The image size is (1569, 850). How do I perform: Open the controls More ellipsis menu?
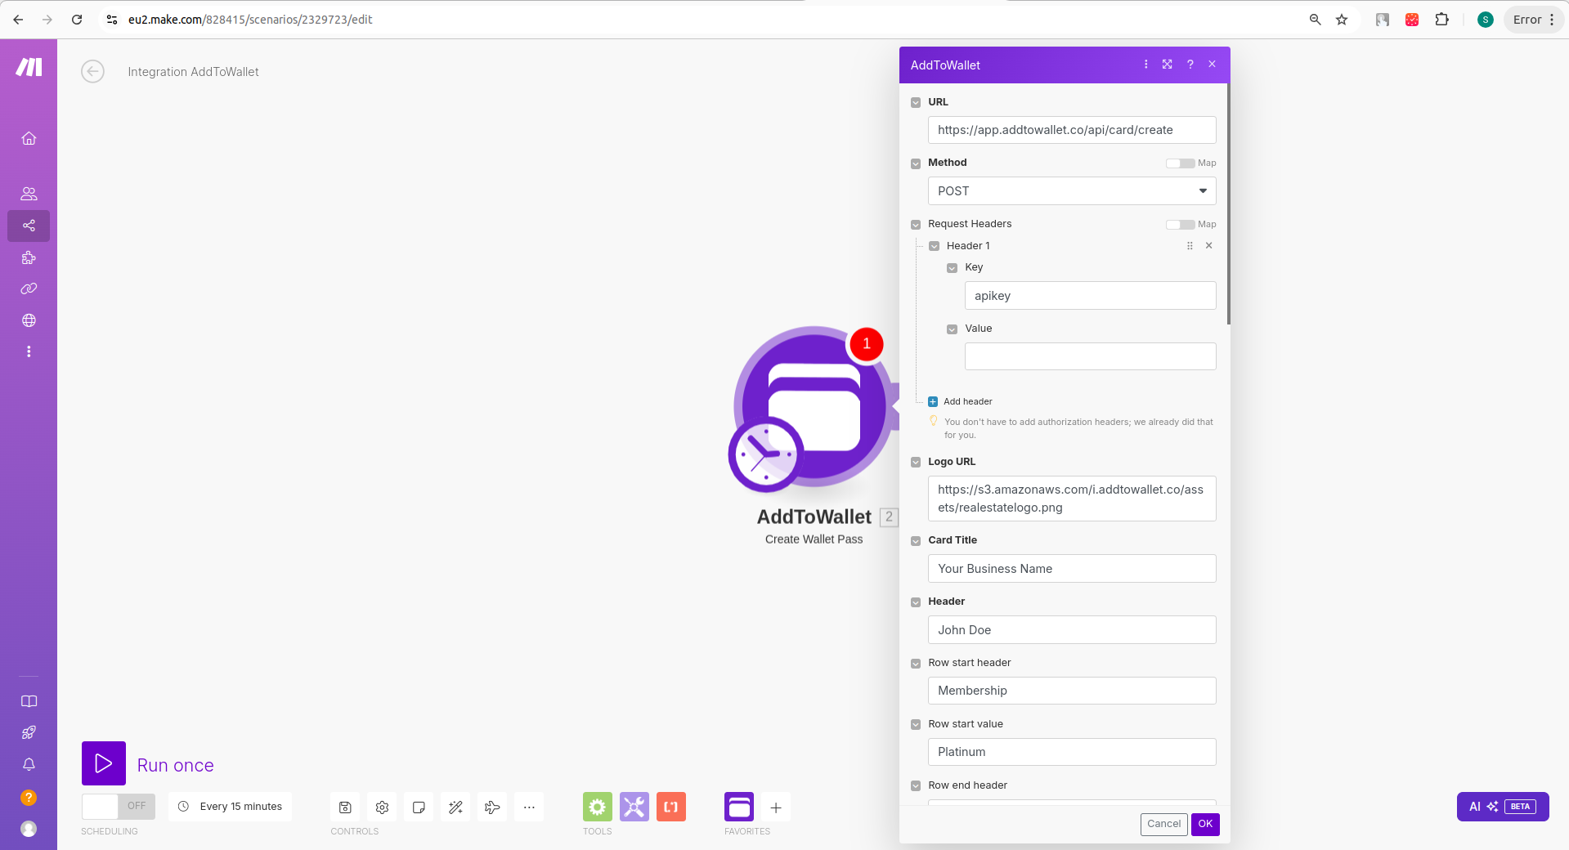pyautogui.click(x=529, y=807)
